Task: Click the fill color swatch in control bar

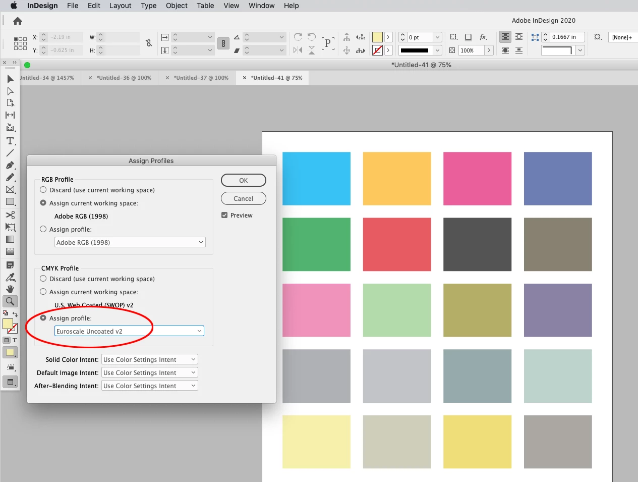Action: coord(377,37)
